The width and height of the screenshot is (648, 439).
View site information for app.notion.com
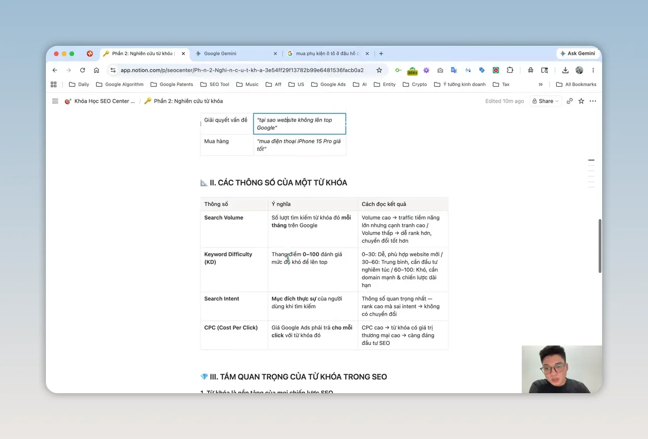(113, 70)
